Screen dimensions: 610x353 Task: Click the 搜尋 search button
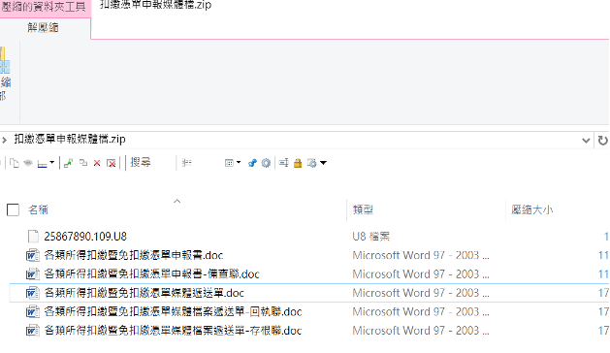pyautogui.click(x=141, y=162)
